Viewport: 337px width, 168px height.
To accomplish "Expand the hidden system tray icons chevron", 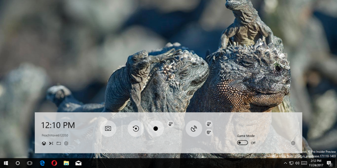I will [285, 163].
